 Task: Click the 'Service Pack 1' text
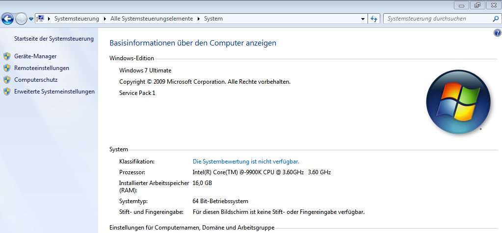tap(137, 93)
